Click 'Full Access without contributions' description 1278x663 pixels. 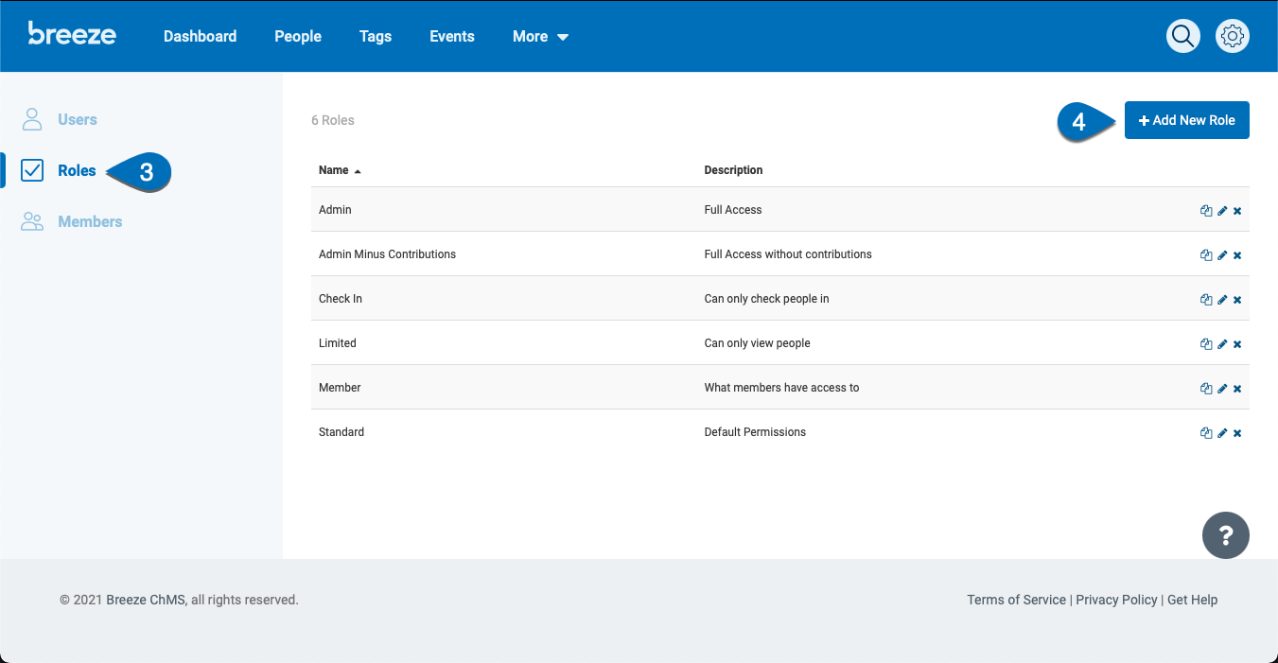pyautogui.click(x=788, y=254)
